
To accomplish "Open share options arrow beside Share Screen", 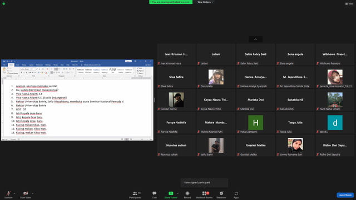I will tap(177, 193).
